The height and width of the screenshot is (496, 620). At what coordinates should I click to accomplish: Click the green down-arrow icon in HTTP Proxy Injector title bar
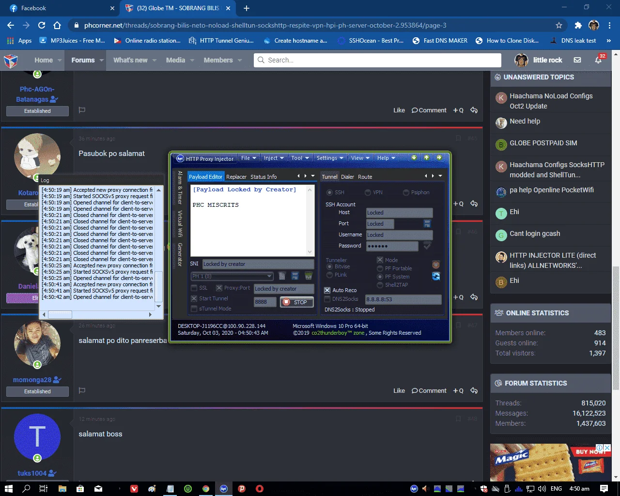tap(414, 157)
